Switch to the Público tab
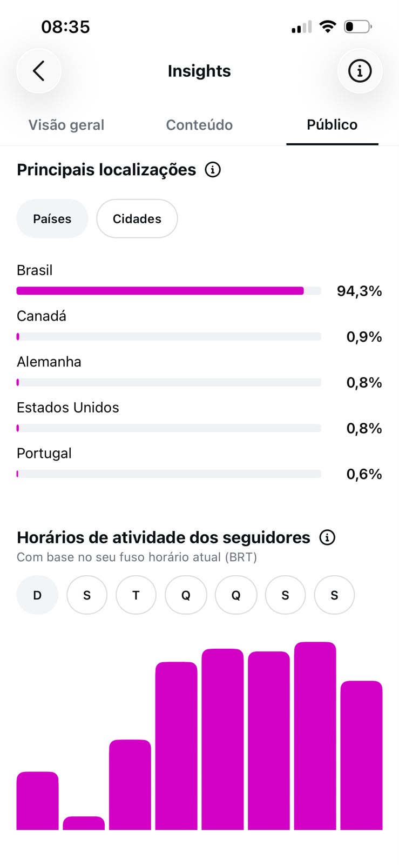The height and width of the screenshot is (865, 399). pos(332,125)
